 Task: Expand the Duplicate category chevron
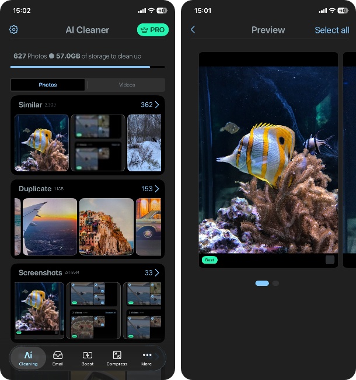click(157, 189)
